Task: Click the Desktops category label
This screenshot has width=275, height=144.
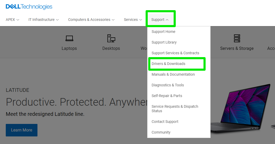Action: click(x=111, y=49)
